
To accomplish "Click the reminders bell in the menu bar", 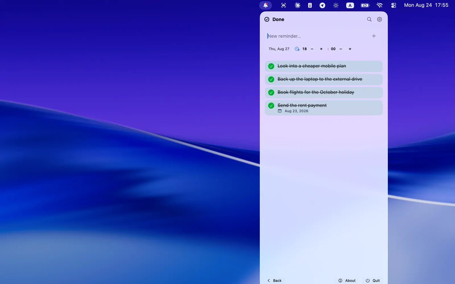I will pyautogui.click(x=266, y=5).
